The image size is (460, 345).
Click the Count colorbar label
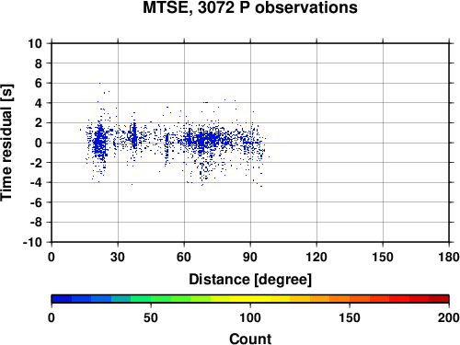click(x=250, y=339)
